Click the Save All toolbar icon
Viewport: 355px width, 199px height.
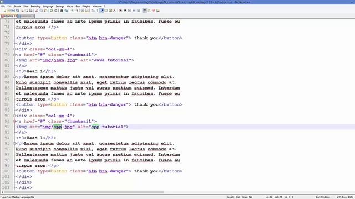pyautogui.click(x=18, y=11)
